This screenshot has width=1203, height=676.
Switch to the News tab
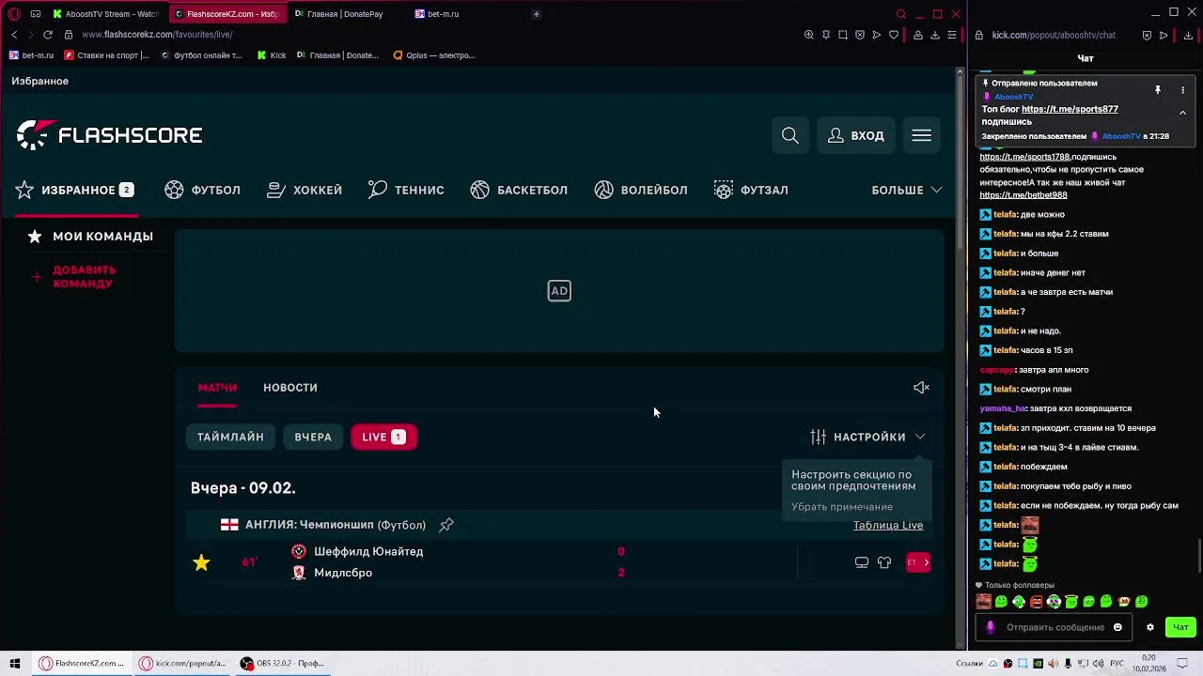[x=290, y=388]
